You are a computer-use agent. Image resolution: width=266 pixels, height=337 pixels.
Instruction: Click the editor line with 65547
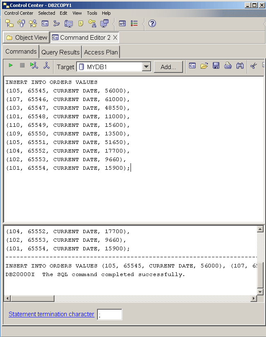(68, 108)
